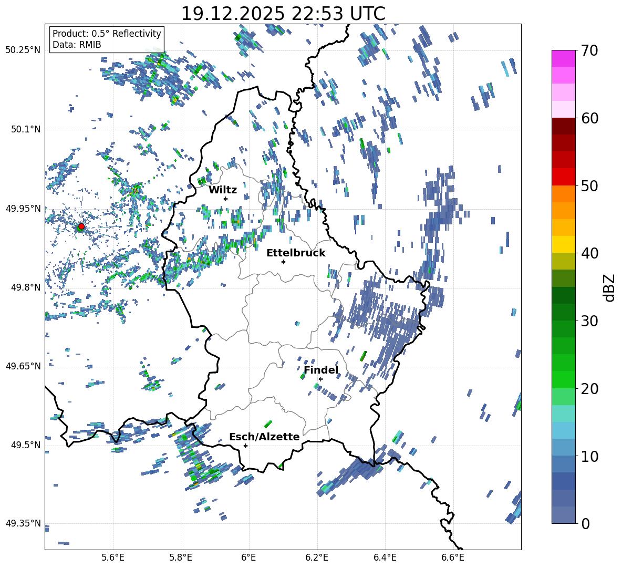Select the Findel station label
Screen dimensions: 622x568
(x=321, y=370)
